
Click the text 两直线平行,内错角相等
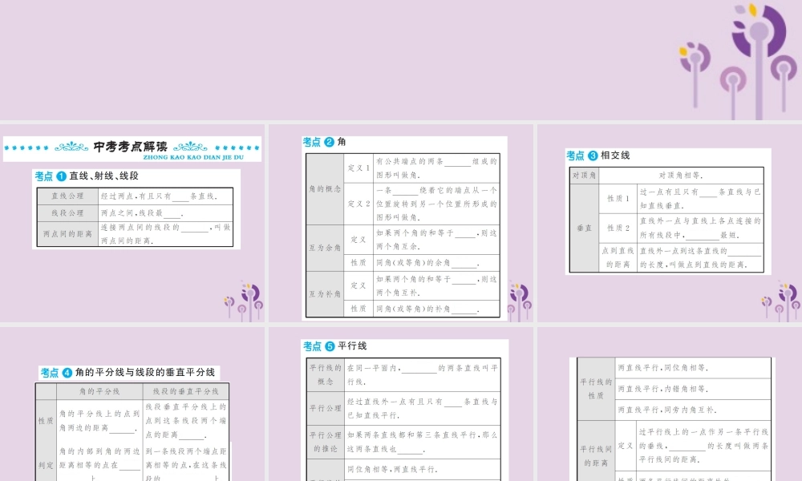click(663, 389)
